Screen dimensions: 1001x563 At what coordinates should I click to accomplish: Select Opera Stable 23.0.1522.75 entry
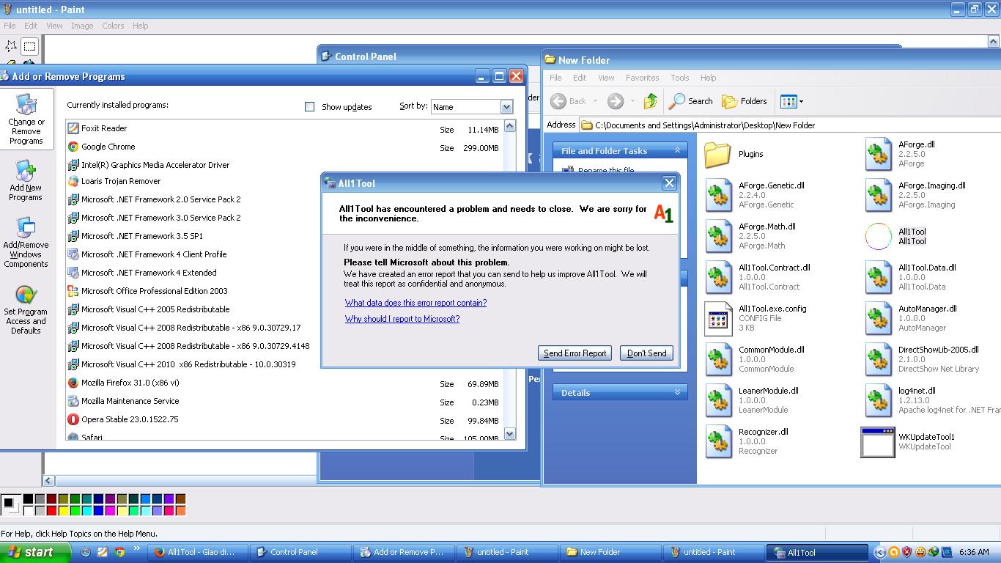point(284,419)
